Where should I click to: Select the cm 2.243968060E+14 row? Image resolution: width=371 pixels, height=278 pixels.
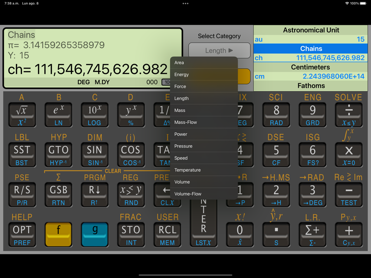311,76
